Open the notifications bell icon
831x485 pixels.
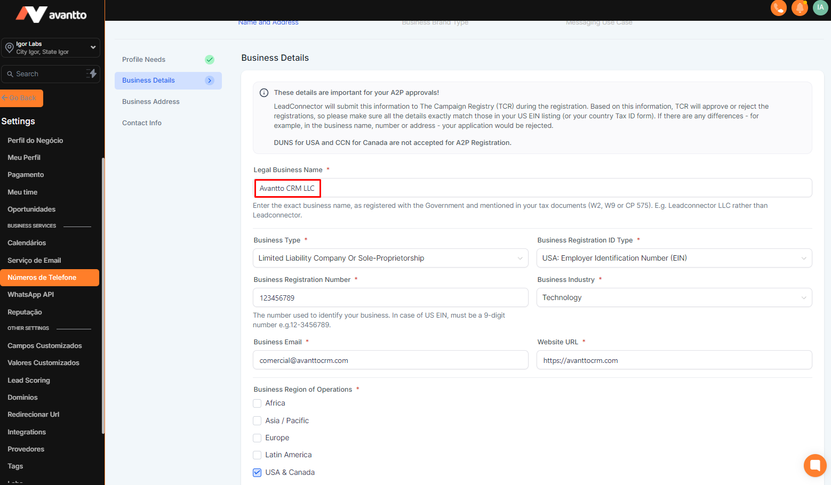pos(800,8)
